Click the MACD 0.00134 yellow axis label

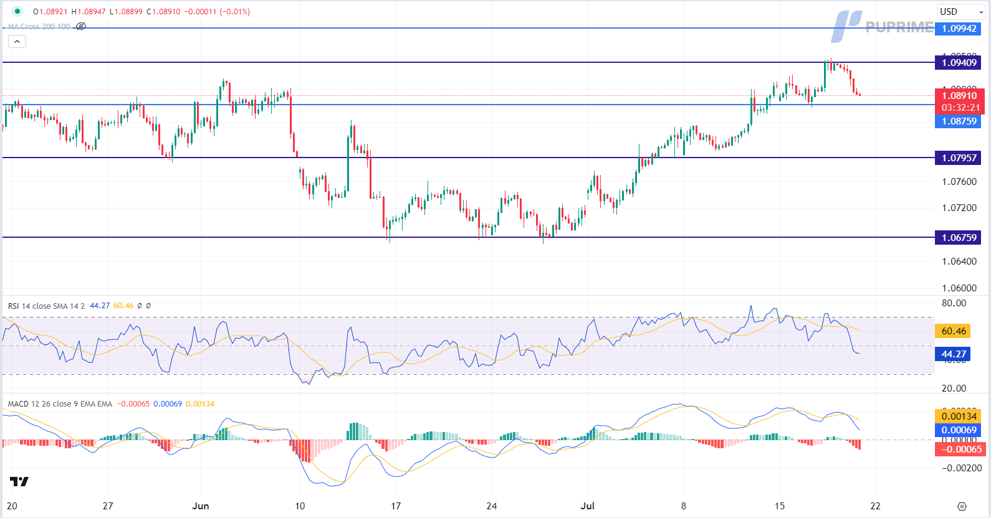(959, 417)
